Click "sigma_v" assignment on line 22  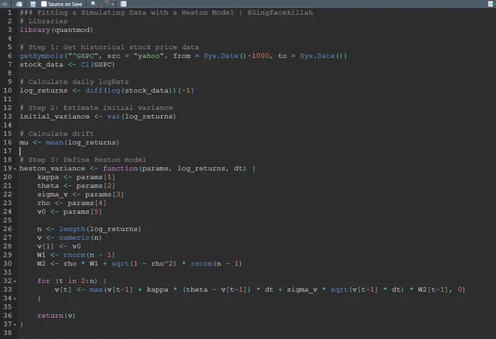tap(53, 194)
